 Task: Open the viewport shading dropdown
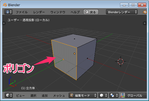tap(103, 95)
